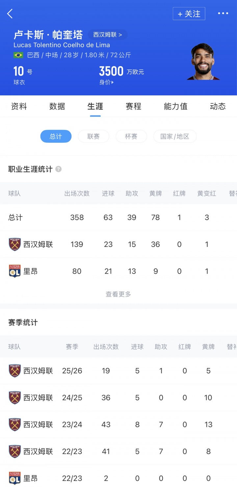Select the 总计 filter pill

(56, 136)
